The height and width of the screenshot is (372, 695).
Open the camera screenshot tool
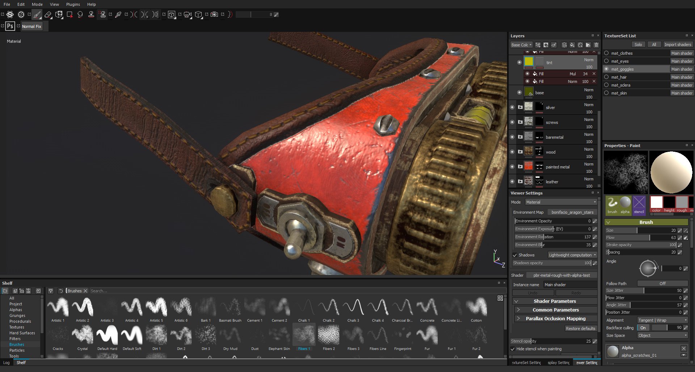214,14
